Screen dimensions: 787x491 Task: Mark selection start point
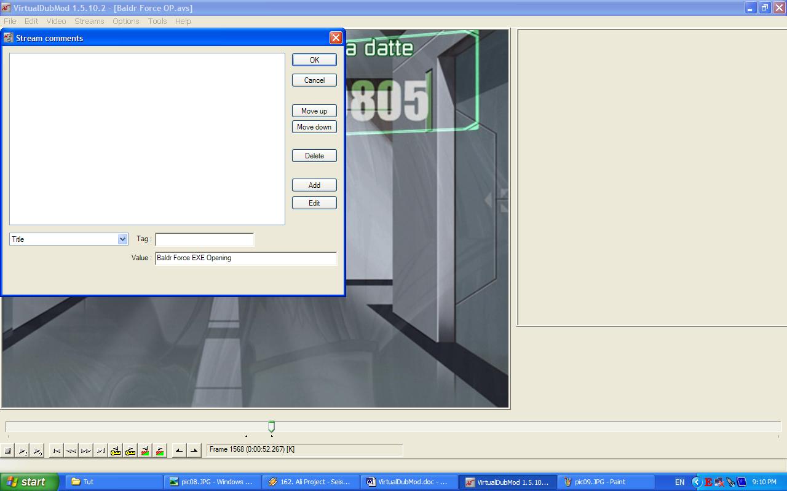coord(179,451)
